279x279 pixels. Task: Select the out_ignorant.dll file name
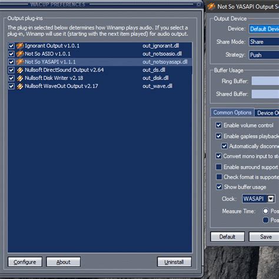point(161,46)
